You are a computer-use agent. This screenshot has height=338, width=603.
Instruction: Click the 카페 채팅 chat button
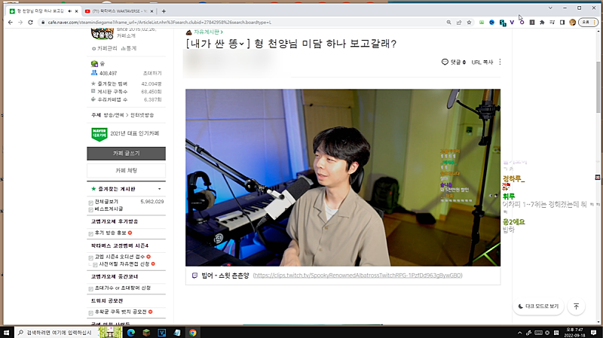pos(126,170)
